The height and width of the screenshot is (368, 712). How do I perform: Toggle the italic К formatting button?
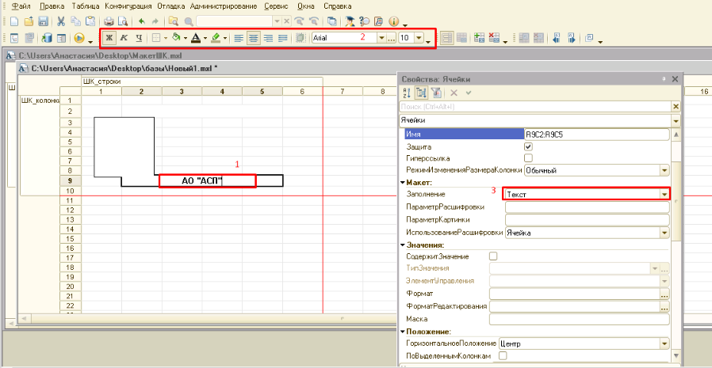[x=124, y=39]
